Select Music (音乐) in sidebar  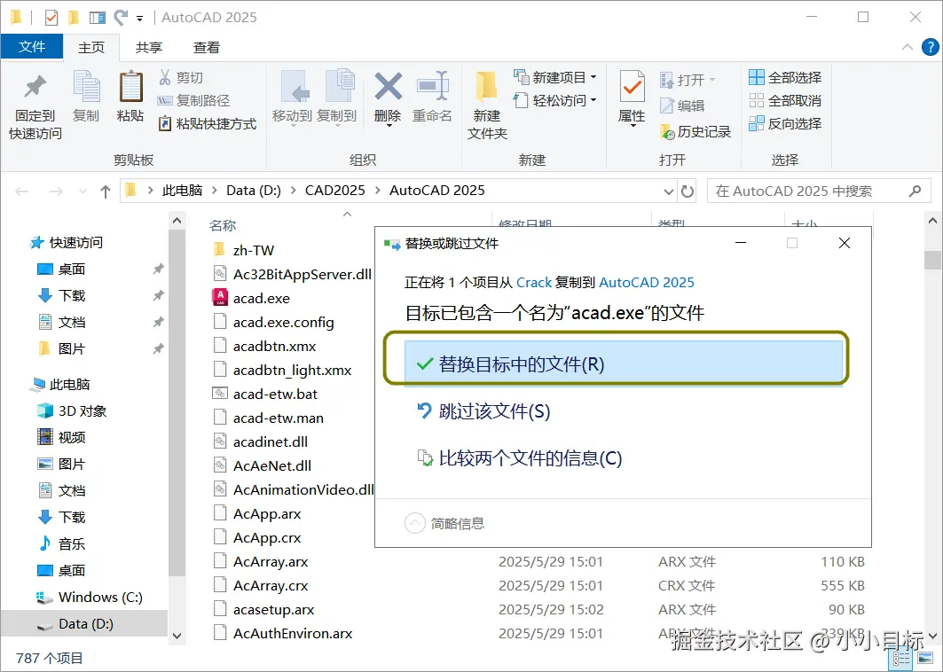click(x=62, y=543)
